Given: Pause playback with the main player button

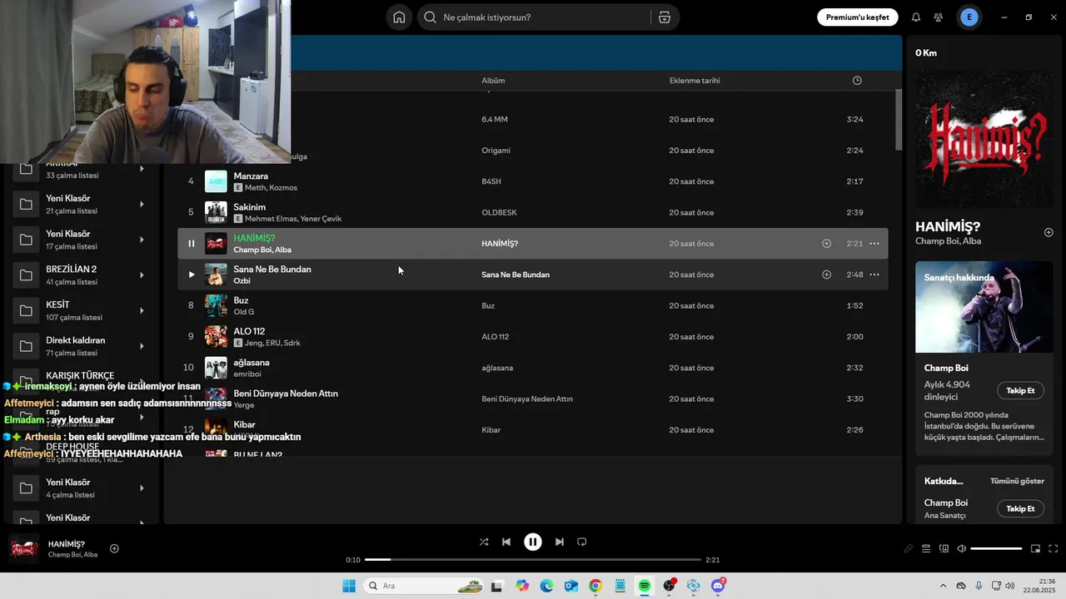Looking at the screenshot, I should (x=533, y=542).
